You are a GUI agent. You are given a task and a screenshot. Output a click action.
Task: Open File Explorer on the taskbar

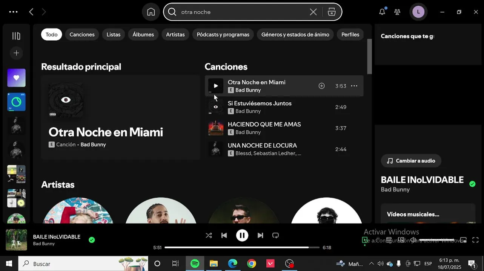214,264
